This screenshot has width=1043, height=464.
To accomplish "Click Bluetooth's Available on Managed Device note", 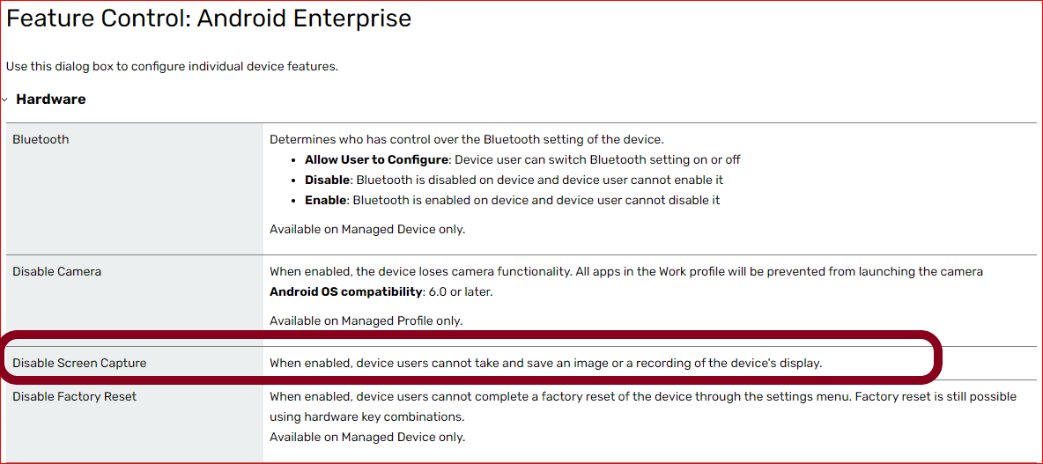I will coord(366,230).
